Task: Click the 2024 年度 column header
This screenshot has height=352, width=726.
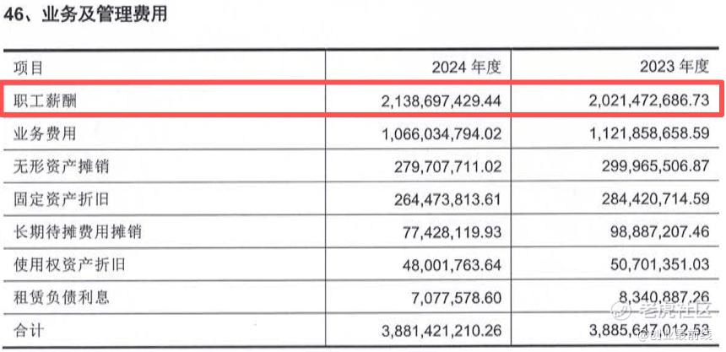Action: click(x=466, y=68)
